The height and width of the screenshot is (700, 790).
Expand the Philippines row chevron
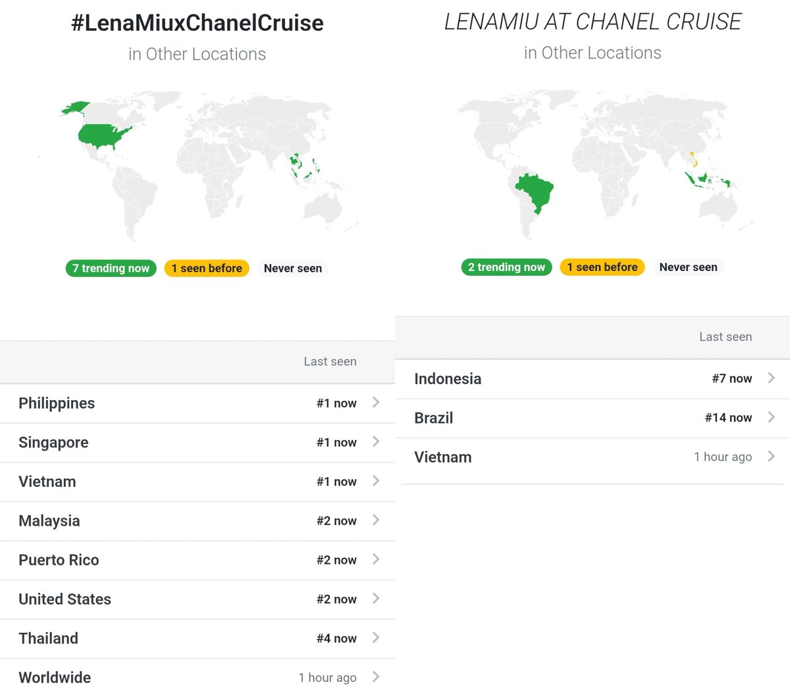[376, 402]
